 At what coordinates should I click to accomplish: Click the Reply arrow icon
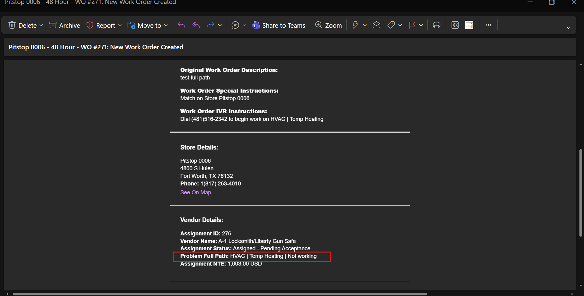(181, 25)
